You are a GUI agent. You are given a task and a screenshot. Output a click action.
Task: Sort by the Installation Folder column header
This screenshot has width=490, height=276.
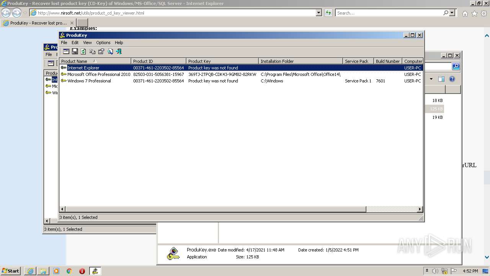click(x=301, y=61)
